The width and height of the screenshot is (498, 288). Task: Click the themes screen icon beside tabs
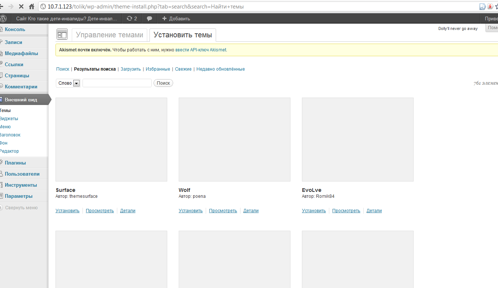[62, 35]
